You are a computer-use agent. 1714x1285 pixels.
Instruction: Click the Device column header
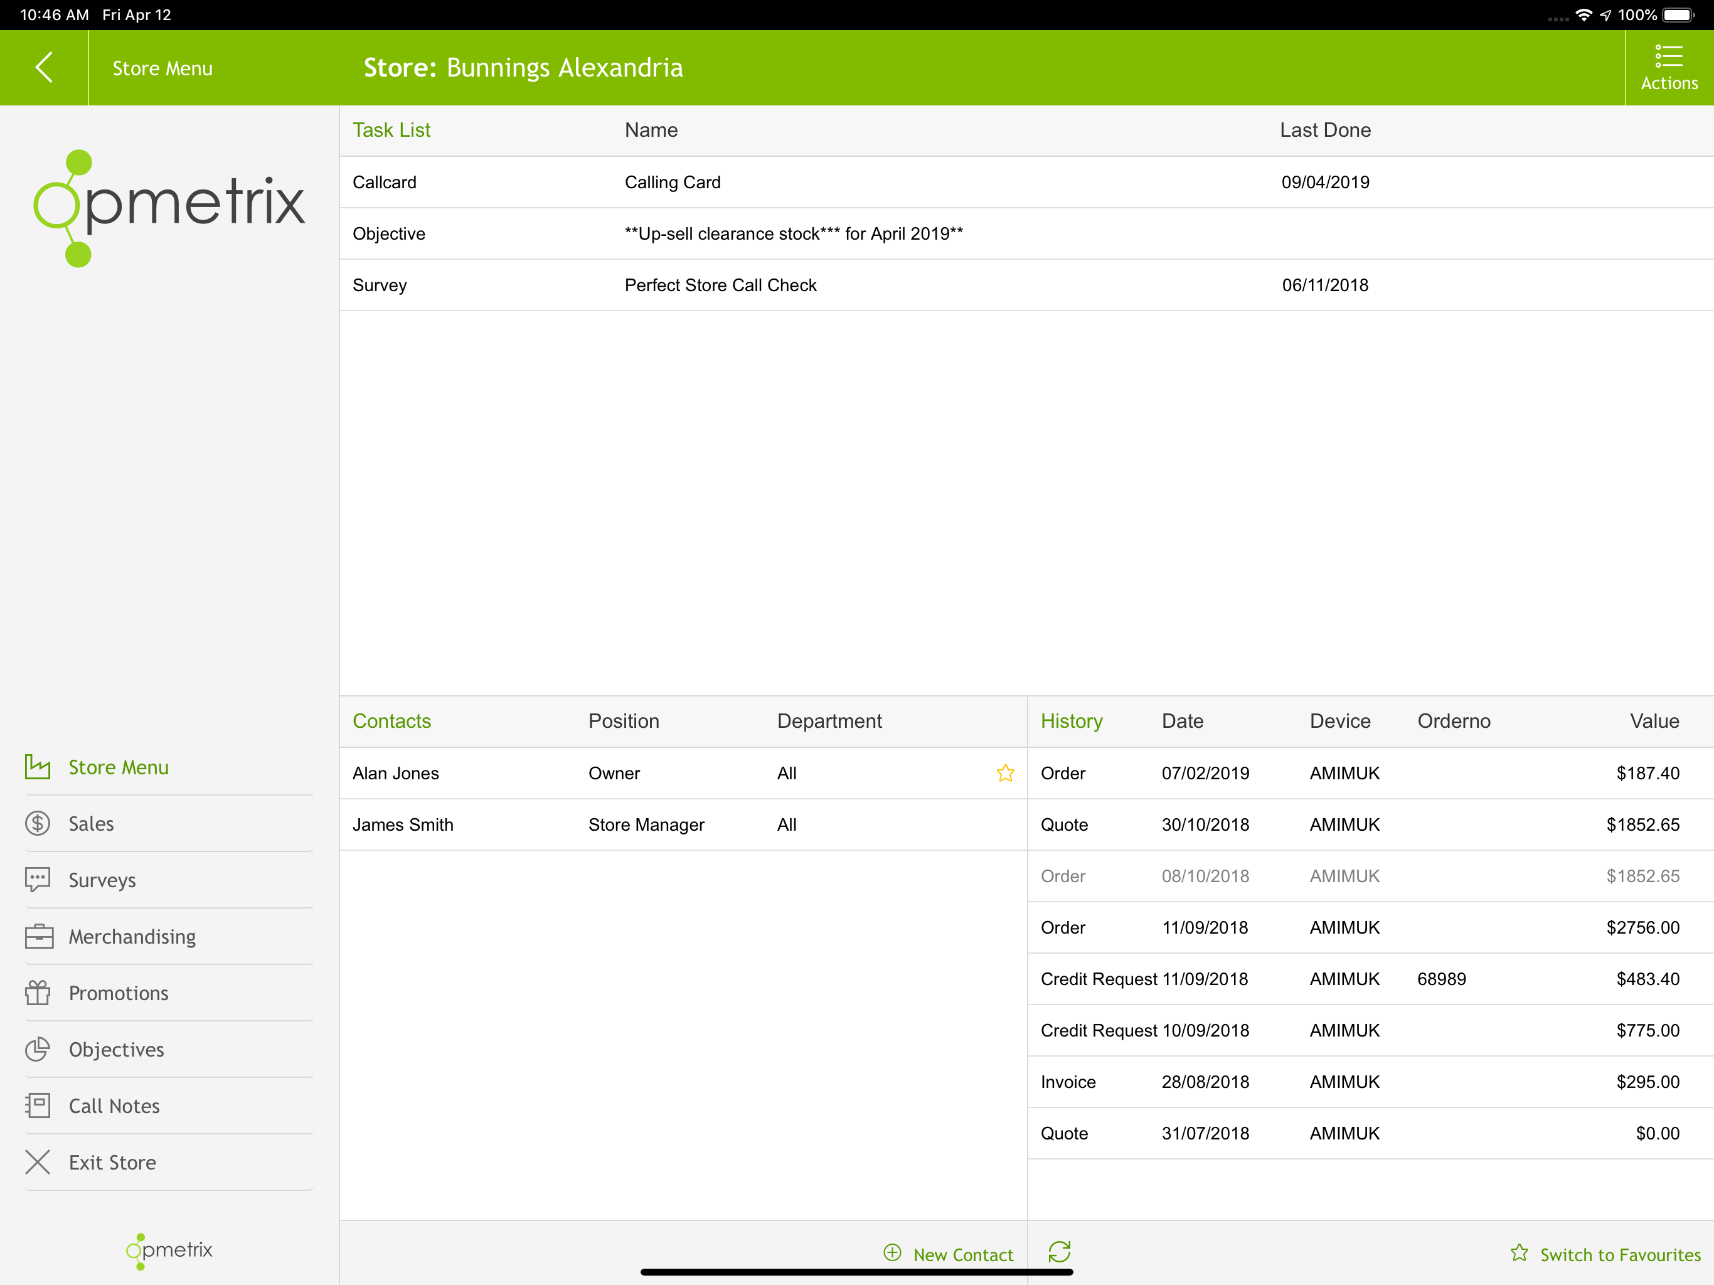click(x=1339, y=721)
